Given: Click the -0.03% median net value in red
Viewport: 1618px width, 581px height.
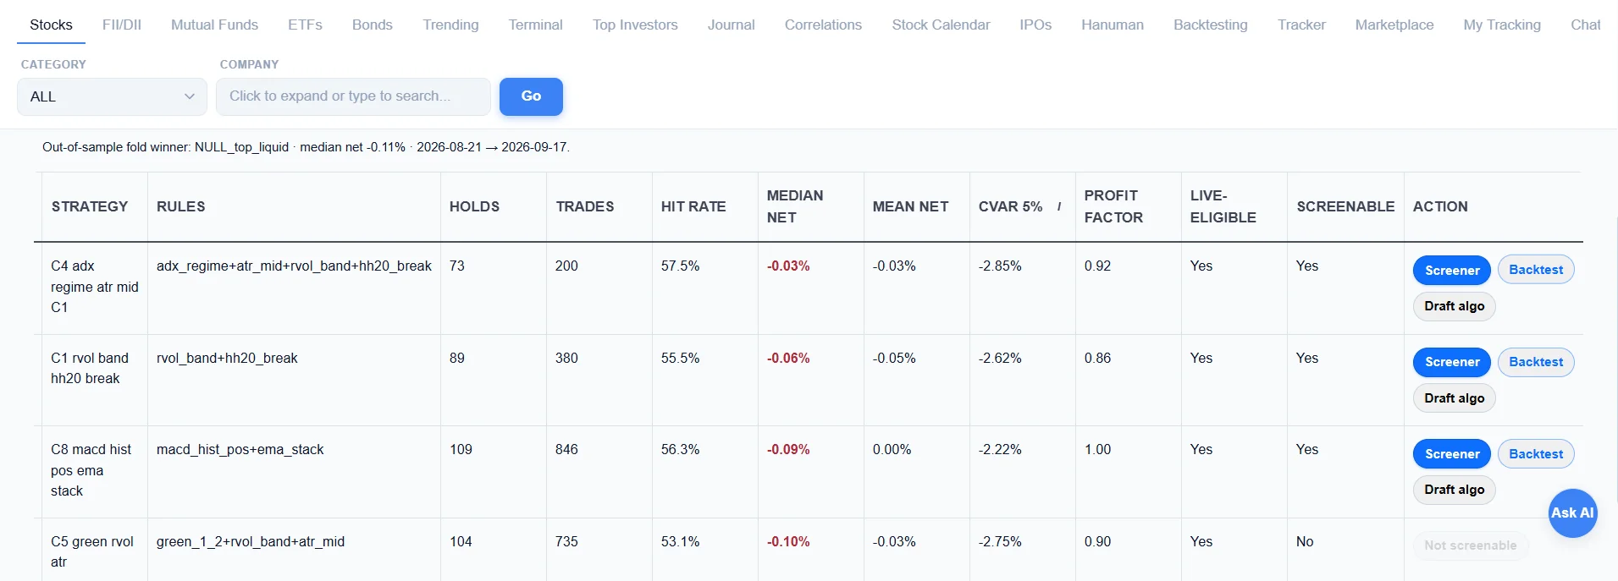Looking at the screenshot, I should click(x=788, y=266).
